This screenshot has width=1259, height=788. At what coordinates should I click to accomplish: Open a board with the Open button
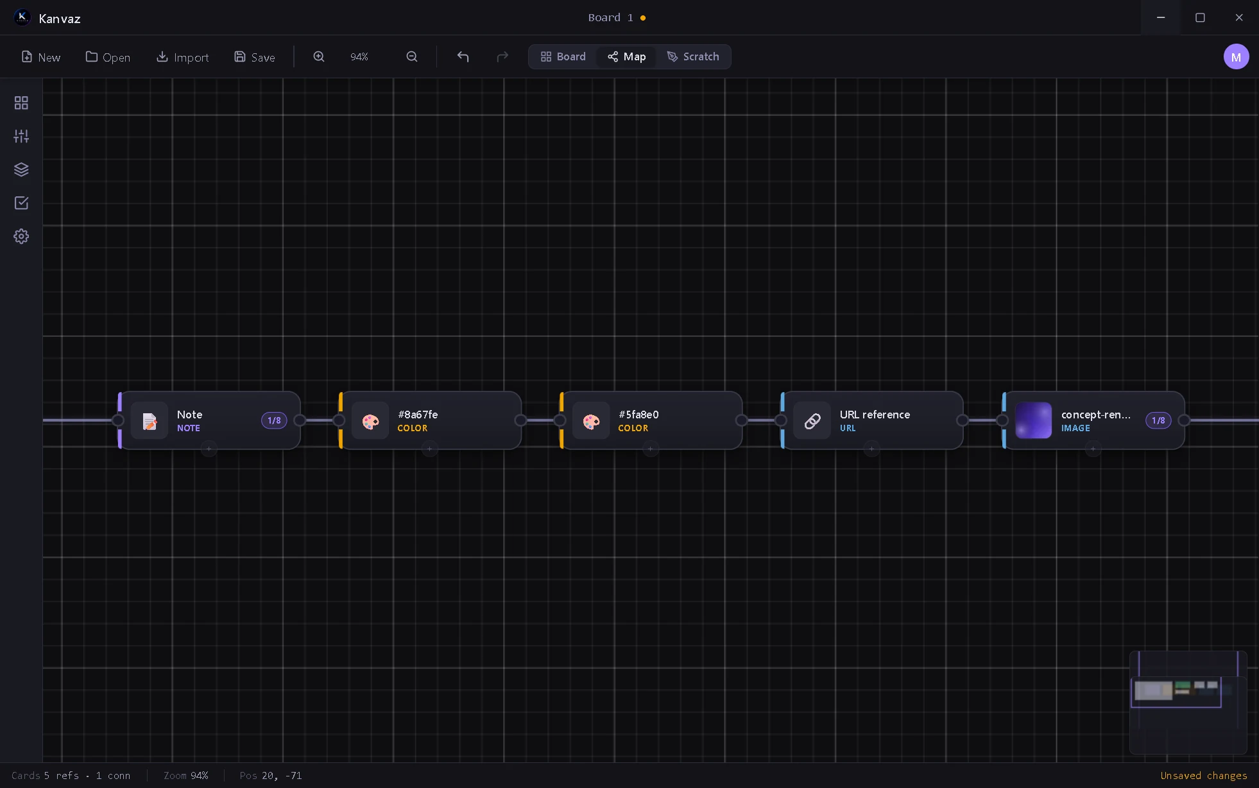tap(108, 57)
